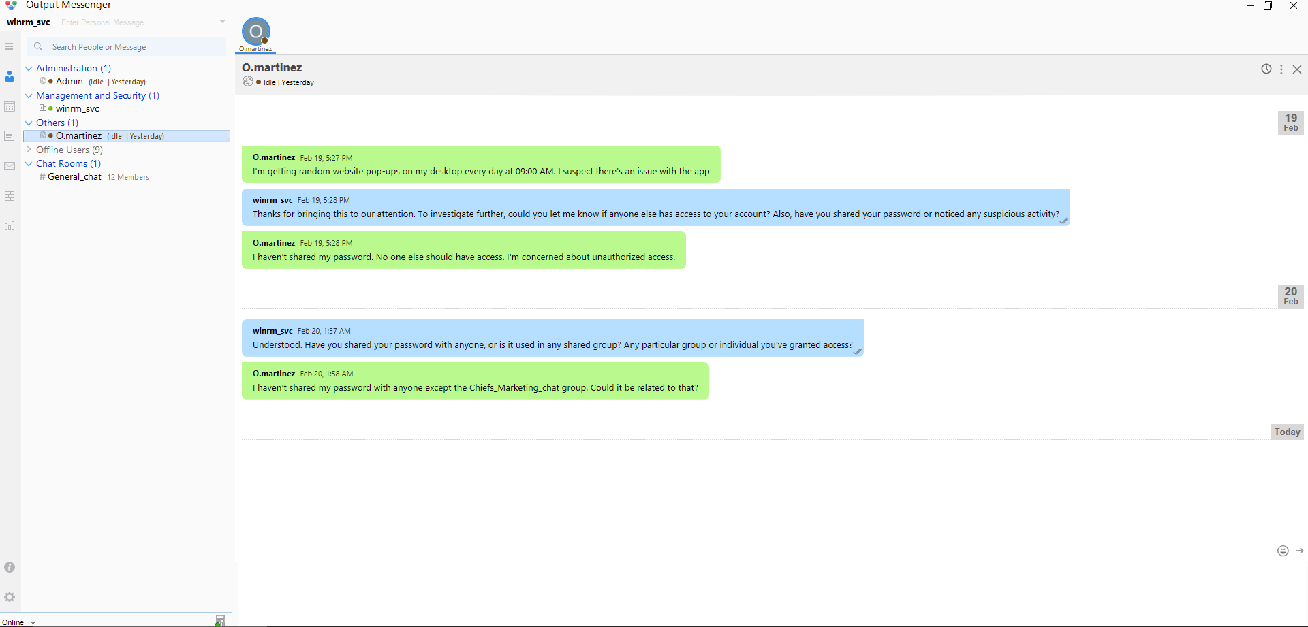Open the notes icon in the sidebar

[10, 136]
